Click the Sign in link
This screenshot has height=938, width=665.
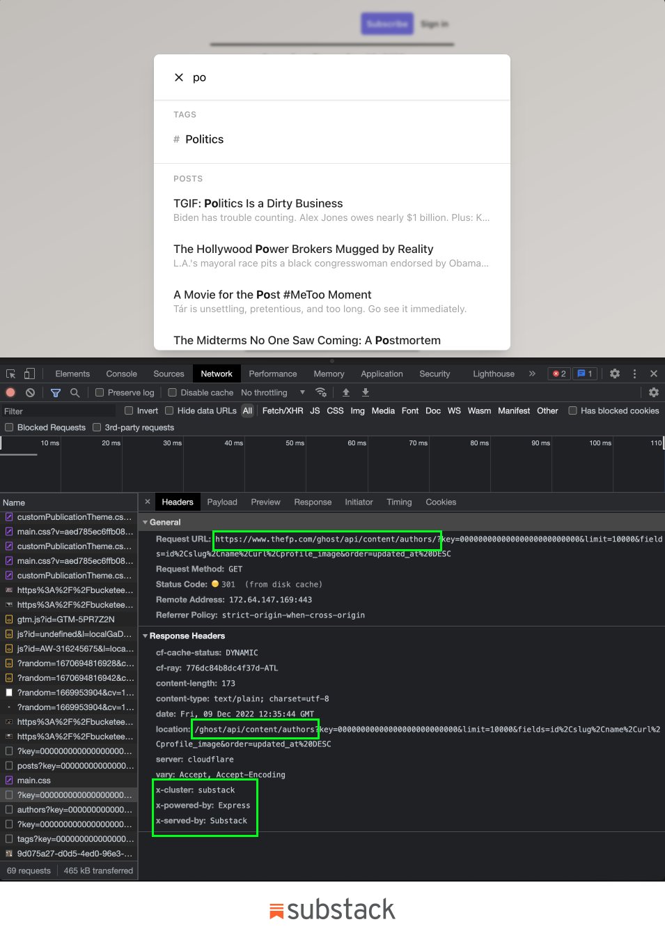click(434, 23)
